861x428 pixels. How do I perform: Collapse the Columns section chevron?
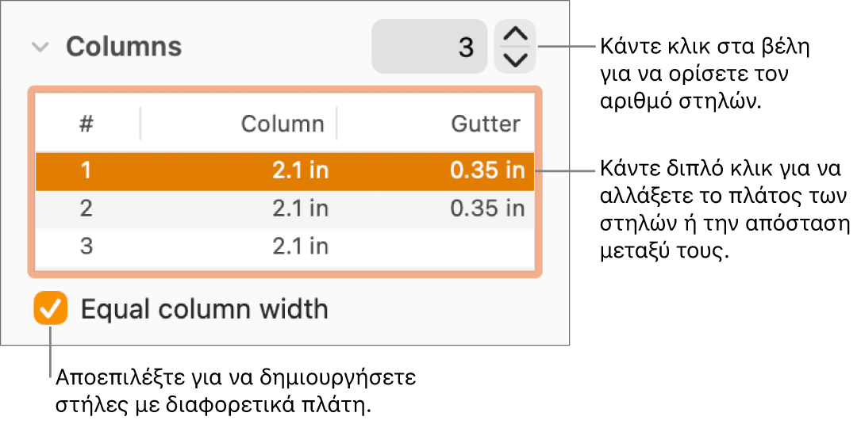pos(40,48)
